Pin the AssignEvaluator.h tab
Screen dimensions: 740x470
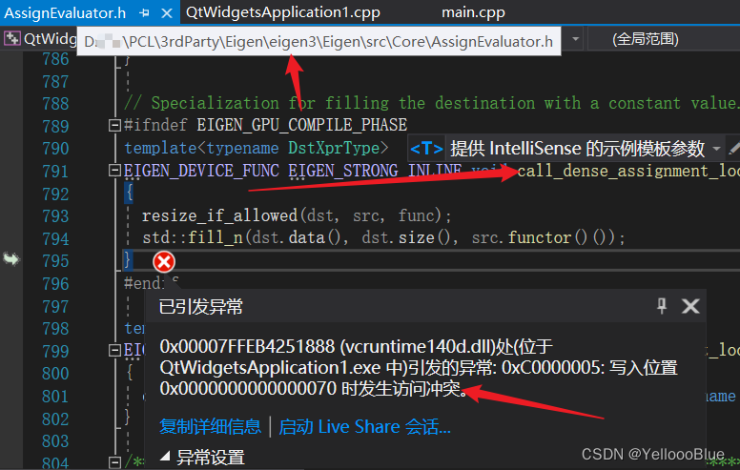144,13
